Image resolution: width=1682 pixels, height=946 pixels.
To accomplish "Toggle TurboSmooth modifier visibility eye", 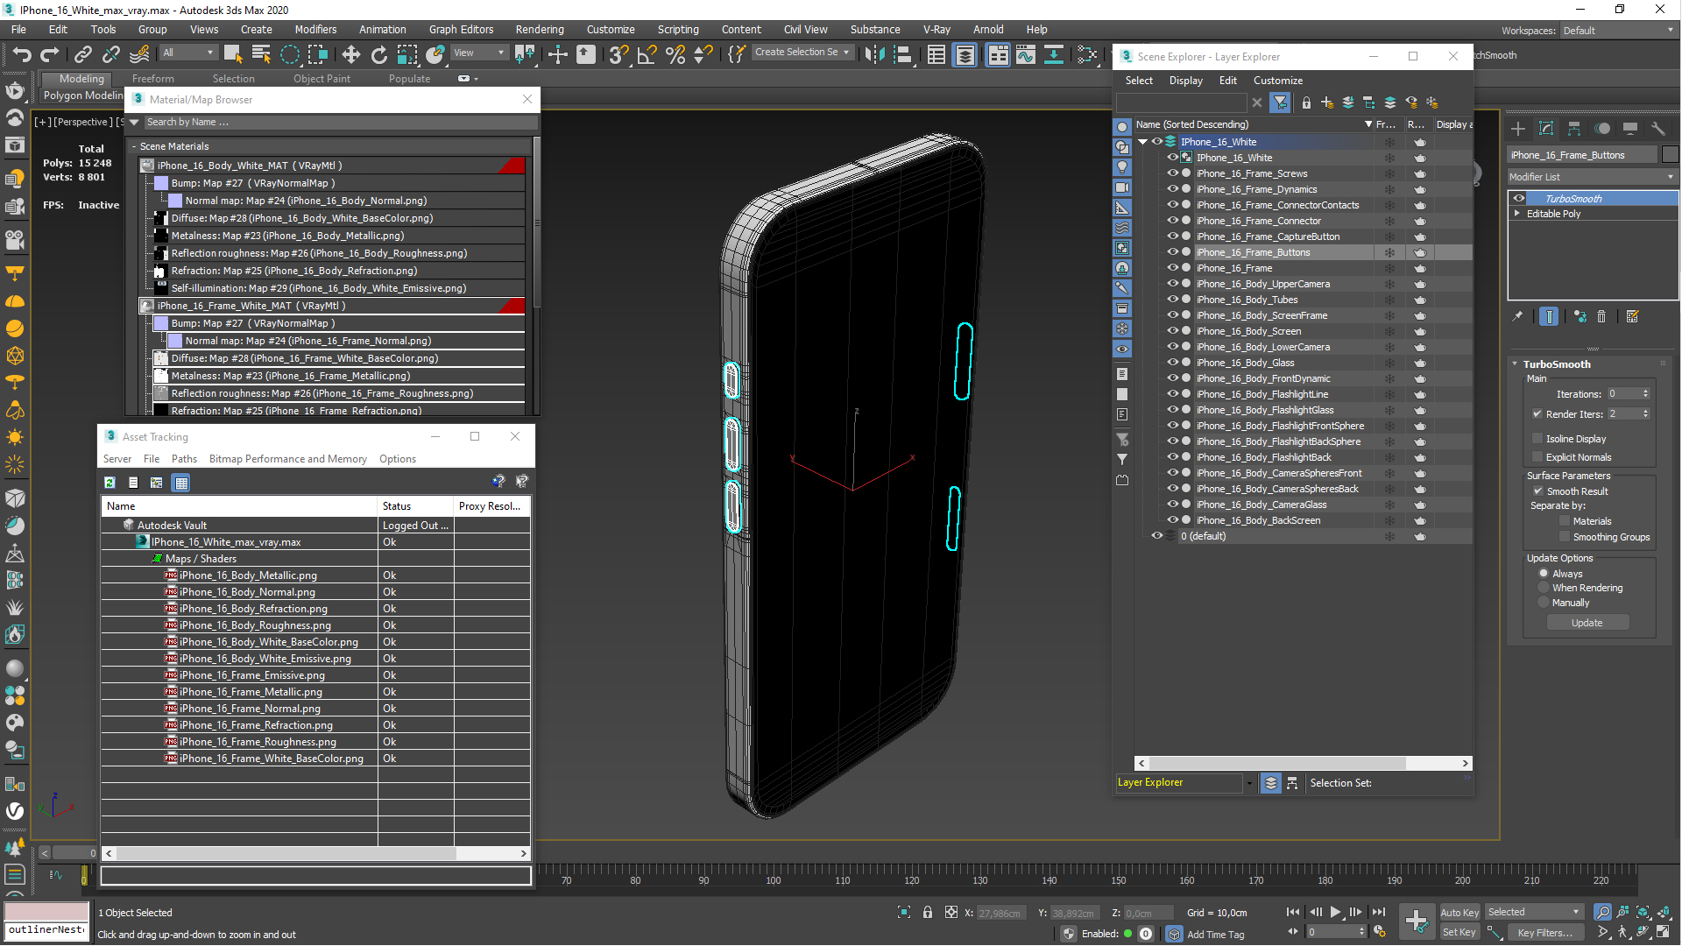I will (x=1518, y=198).
